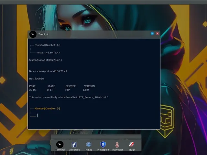
Task: Minimize the Terminal window with blue button
Action: tap(152, 34)
